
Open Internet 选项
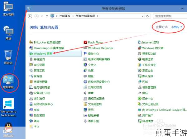pos(148,42)
